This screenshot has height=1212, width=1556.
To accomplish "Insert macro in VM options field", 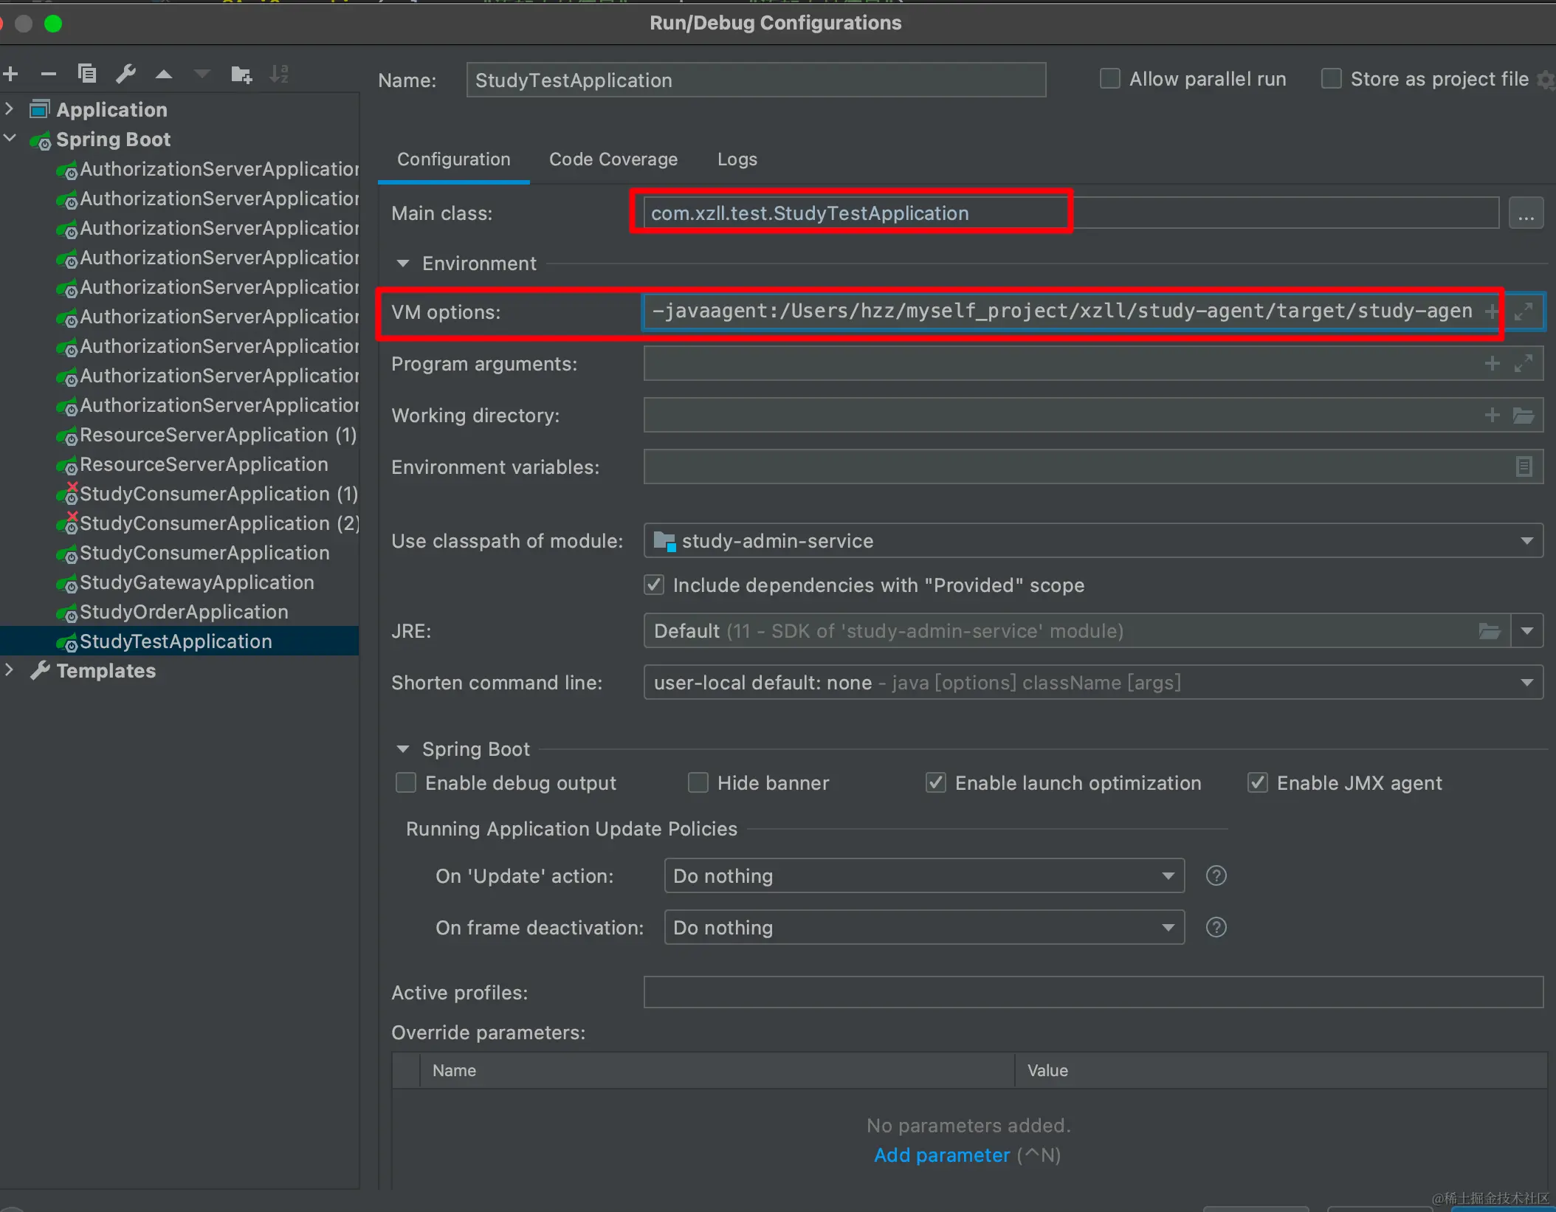I will (x=1492, y=312).
